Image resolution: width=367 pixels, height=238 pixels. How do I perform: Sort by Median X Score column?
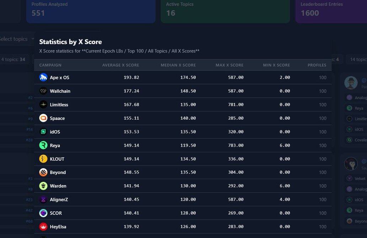point(178,65)
